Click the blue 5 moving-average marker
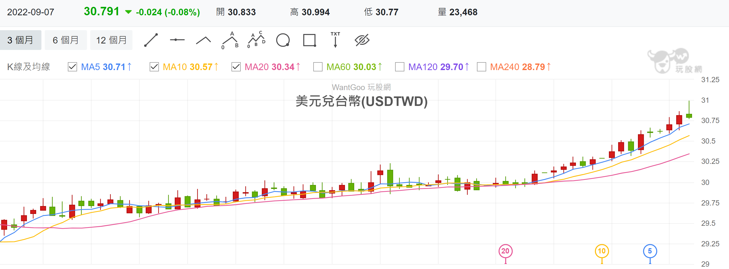 point(650,251)
